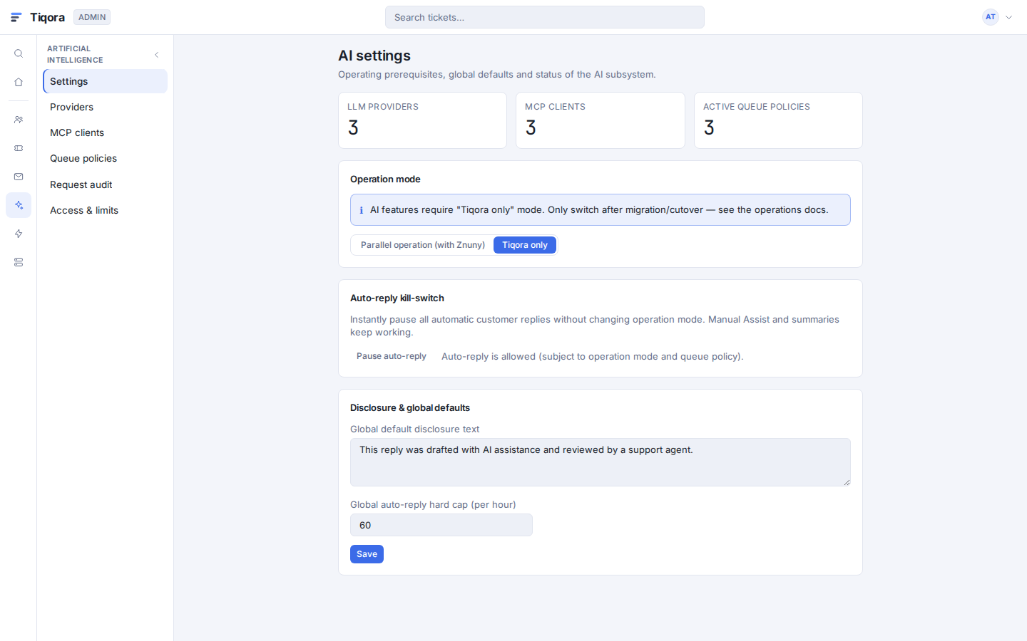
Task: Open Request audit in AI sidebar
Action: point(105,184)
